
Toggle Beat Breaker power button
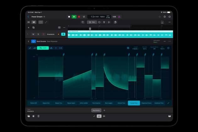[x=33, y=41]
